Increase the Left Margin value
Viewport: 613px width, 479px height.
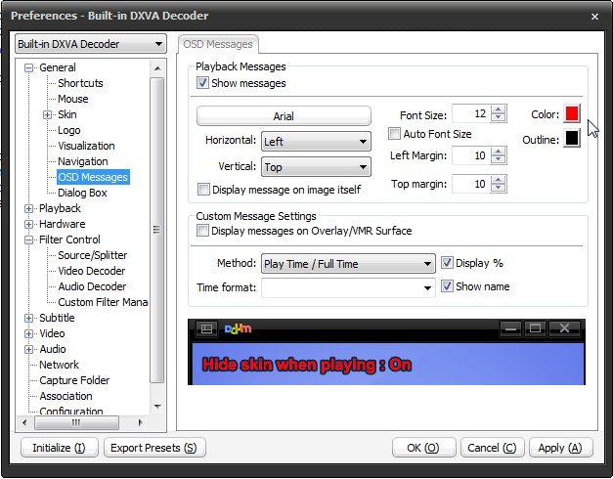pyautogui.click(x=498, y=152)
